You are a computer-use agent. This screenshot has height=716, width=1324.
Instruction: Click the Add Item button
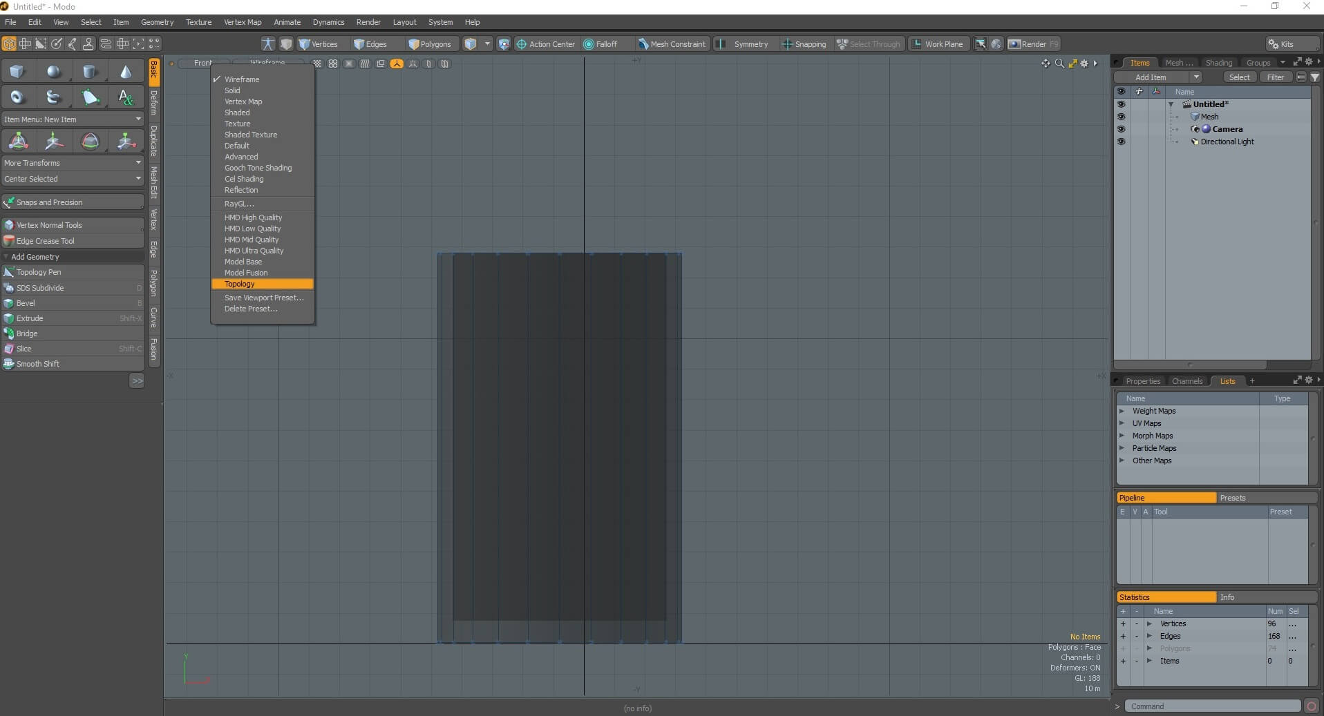(1149, 77)
